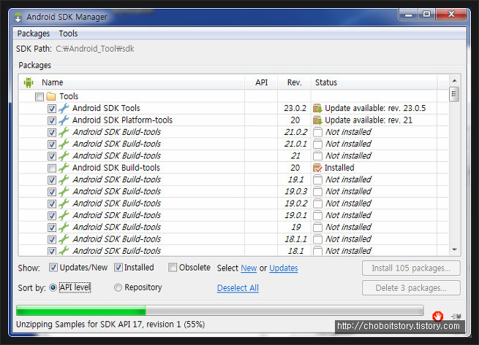Viewport: 479px width, 345px height.
Task: Click the Rev. column header
Action: coord(294,82)
